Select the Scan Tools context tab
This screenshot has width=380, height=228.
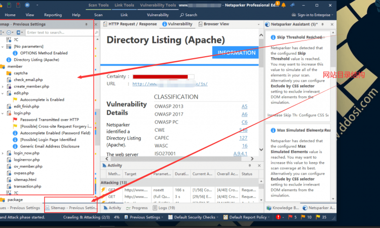coord(98,5)
